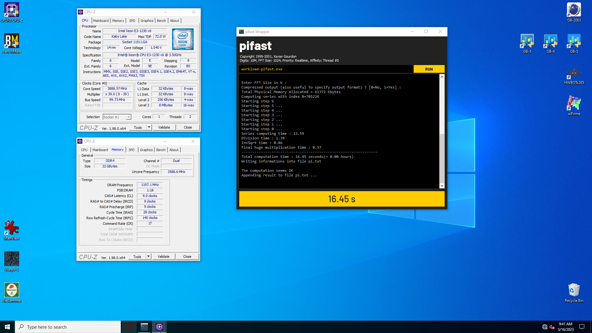Maximize the pifast Wrapper window
Viewport: 592px width, 333px height.
point(426,31)
